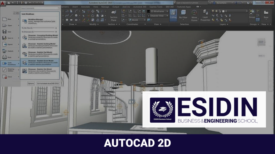This screenshot has height=154, width=275.
Task: Open the 2D Wireframe visual style dropdown
Action: (167, 11)
